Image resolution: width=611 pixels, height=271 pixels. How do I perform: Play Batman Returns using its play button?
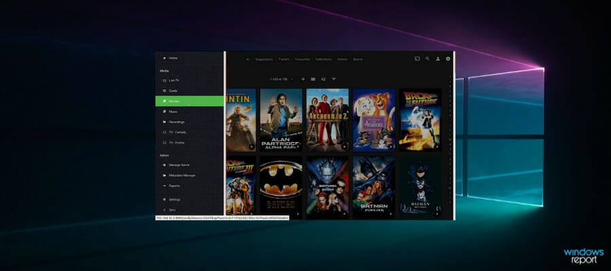pyautogui.click(x=437, y=213)
